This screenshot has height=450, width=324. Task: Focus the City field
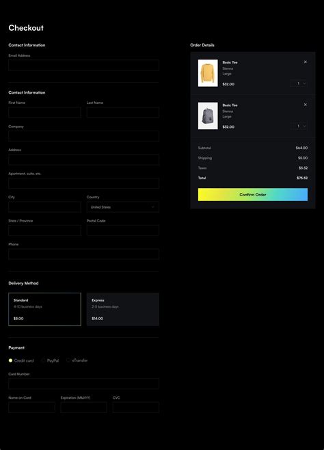pyautogui.click(x=44, y=207)
